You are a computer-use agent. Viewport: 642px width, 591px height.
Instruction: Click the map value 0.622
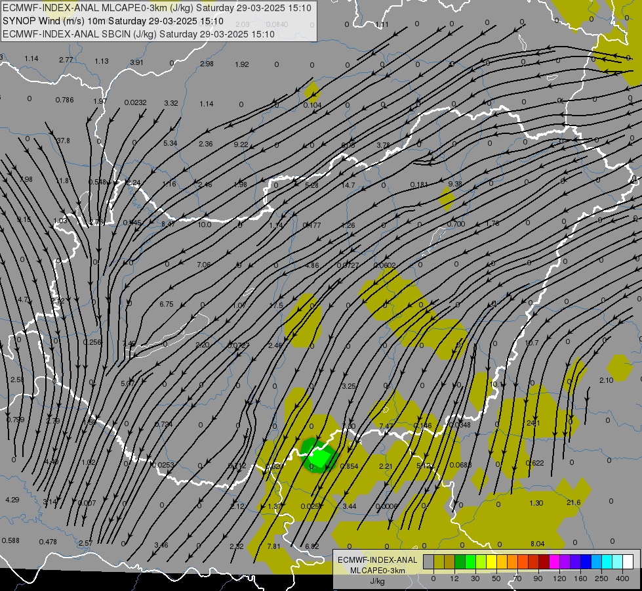(534, 463)
